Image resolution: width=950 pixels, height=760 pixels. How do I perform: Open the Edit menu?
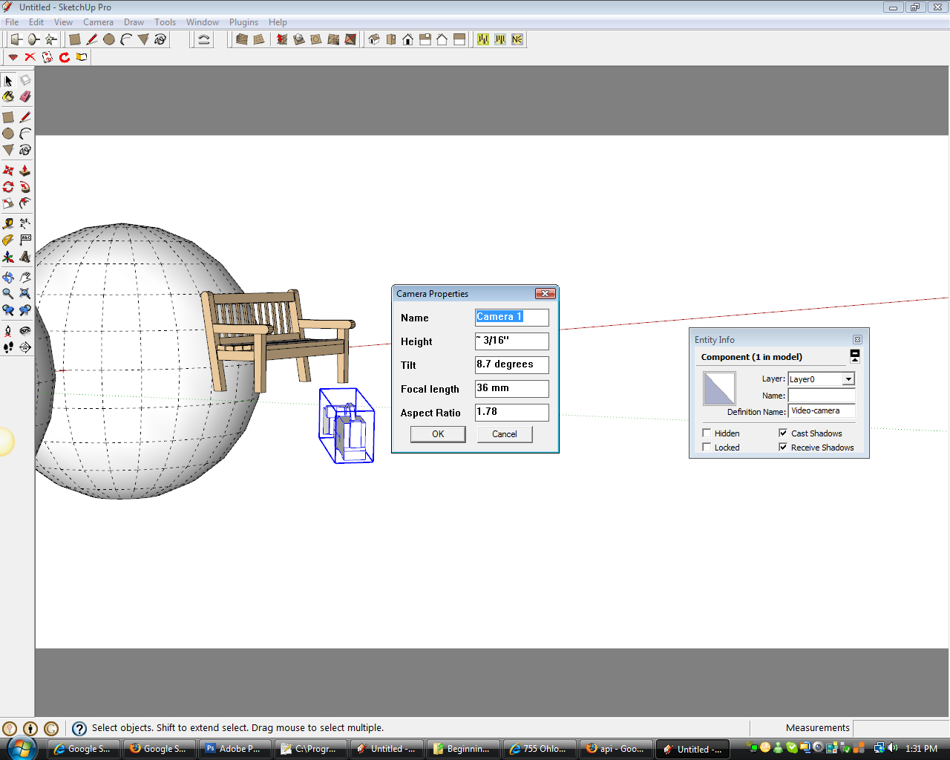click(36, 22)
